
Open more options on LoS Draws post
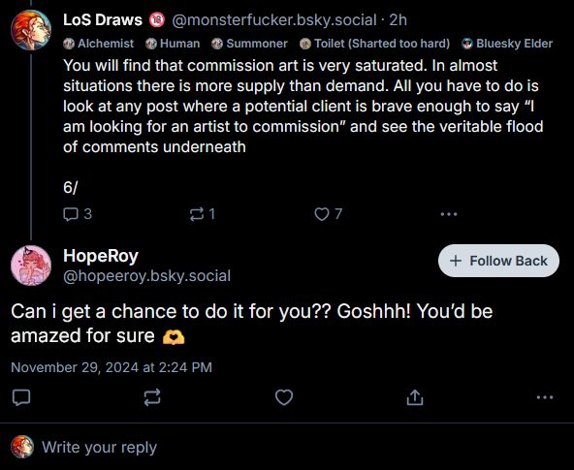click(x=449, y=214)
